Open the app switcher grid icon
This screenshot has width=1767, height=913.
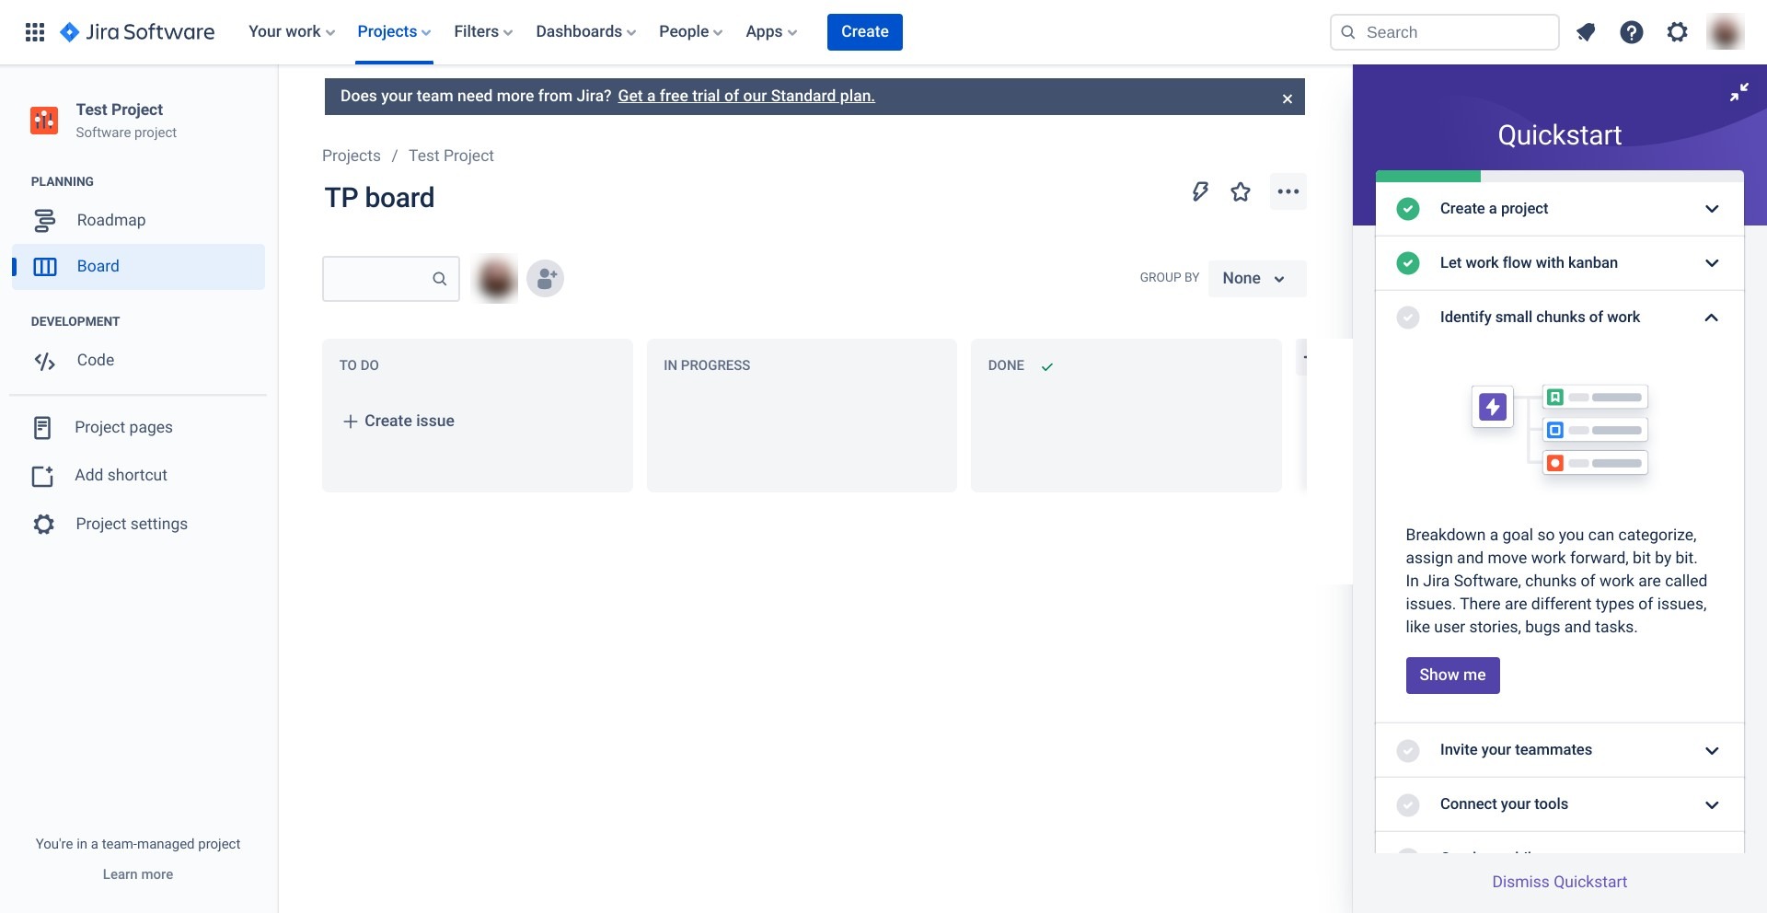pyautogui.click(x=35, y=32)
